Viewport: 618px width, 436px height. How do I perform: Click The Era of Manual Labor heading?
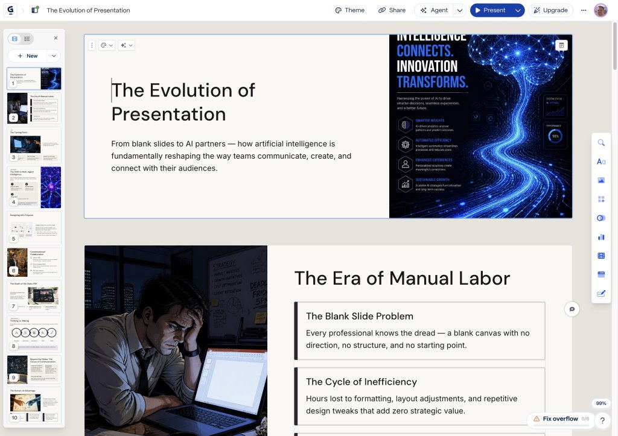tap(402, 278)
